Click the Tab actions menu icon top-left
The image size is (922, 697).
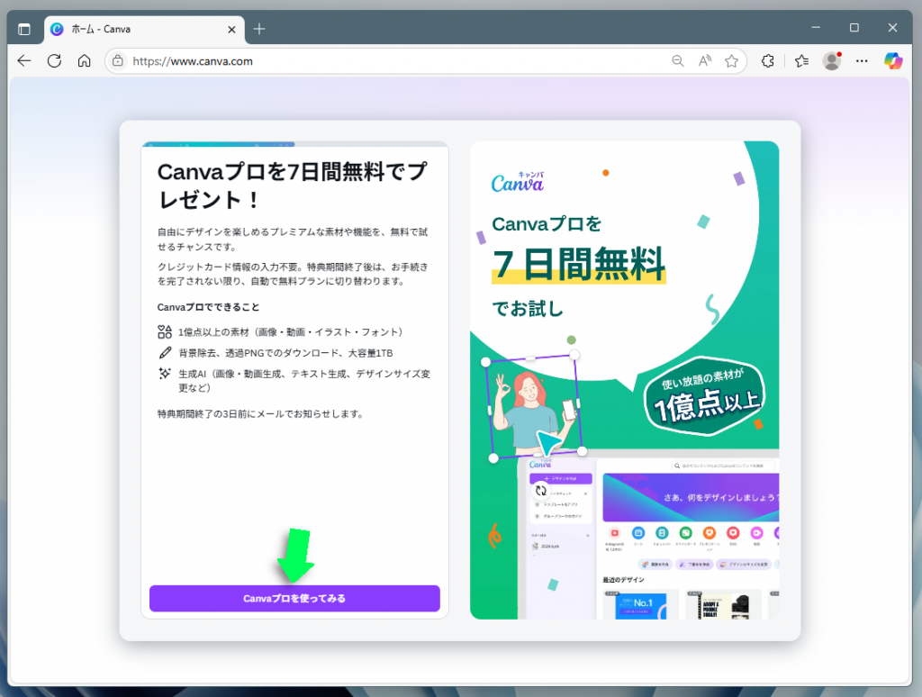(24, 28)
